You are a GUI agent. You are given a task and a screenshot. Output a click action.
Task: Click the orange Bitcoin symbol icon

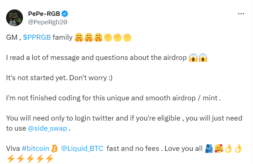click(x=55, y=148)
